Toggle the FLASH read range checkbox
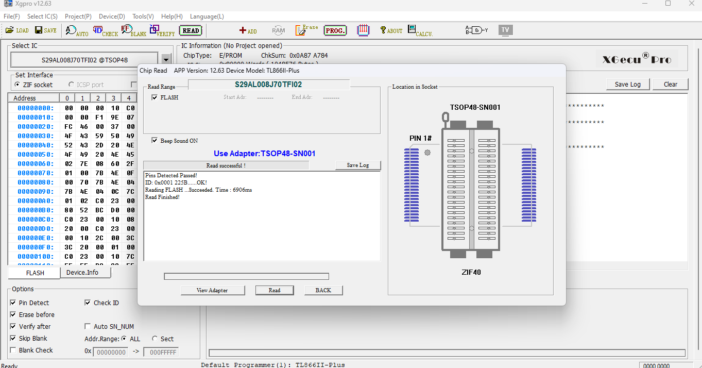Image resolution: width=702 pixels, height=368 pixels. click(155, 97)
